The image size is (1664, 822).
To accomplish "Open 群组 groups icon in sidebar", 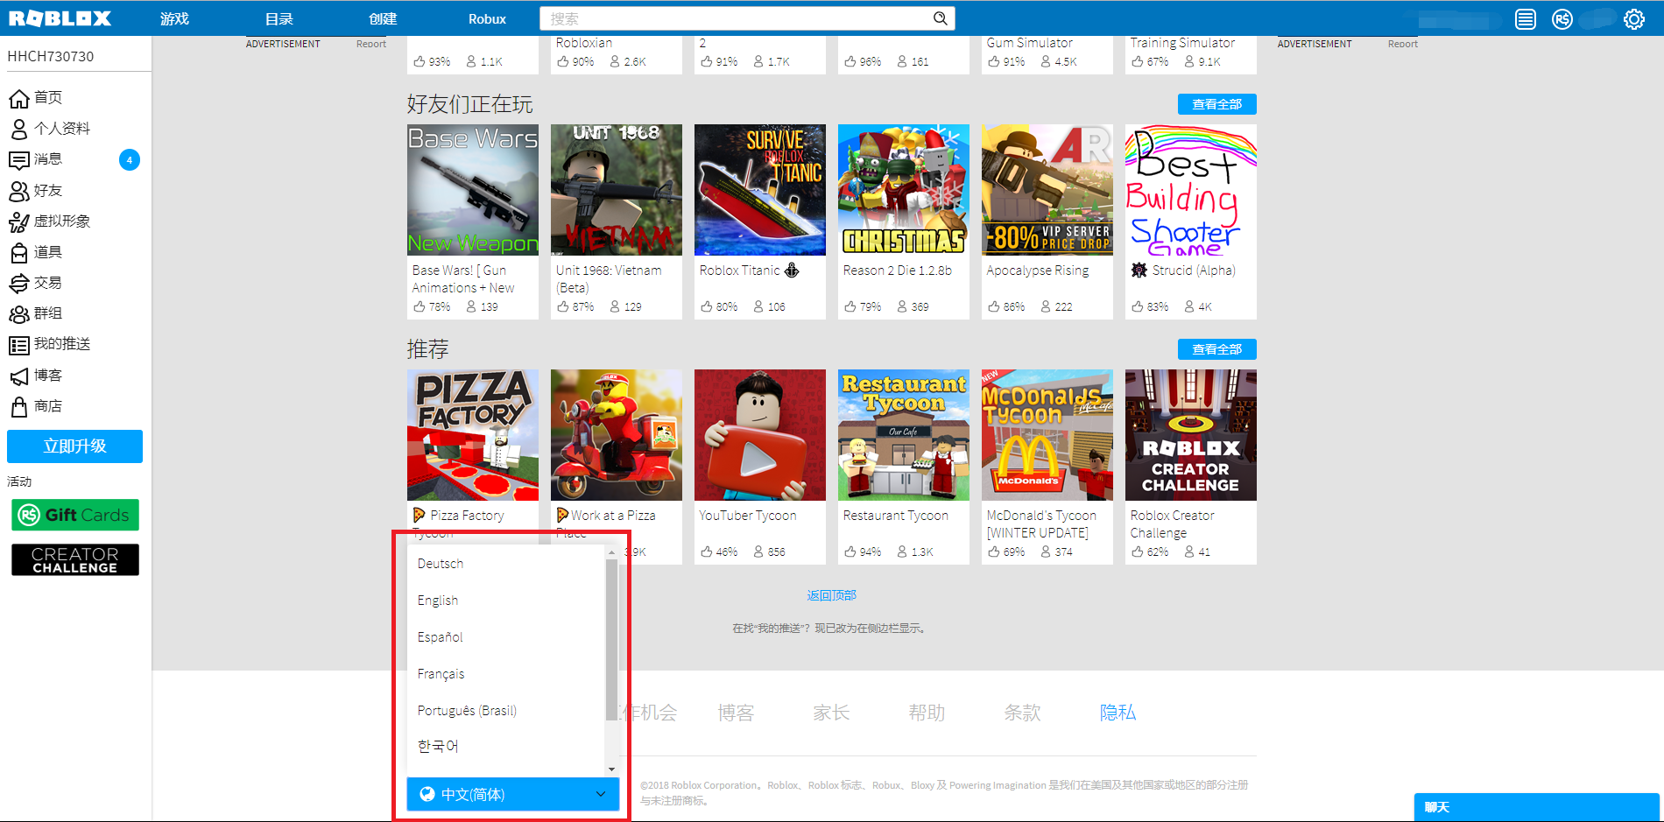I will (x=19, y=314).
